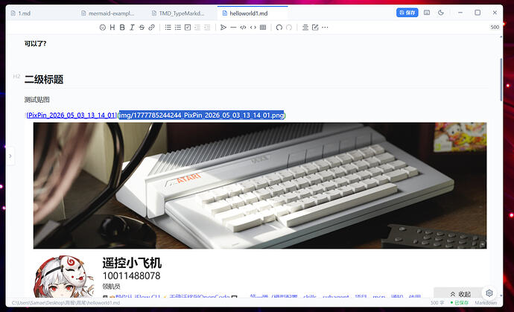Open the heading (H) toolbar menu
The width and height of the screenshot is (514, 312).
coord(112,28)
